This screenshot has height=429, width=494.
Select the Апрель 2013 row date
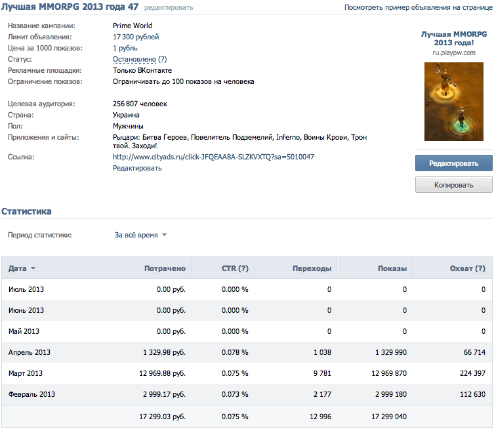[30, 352]
